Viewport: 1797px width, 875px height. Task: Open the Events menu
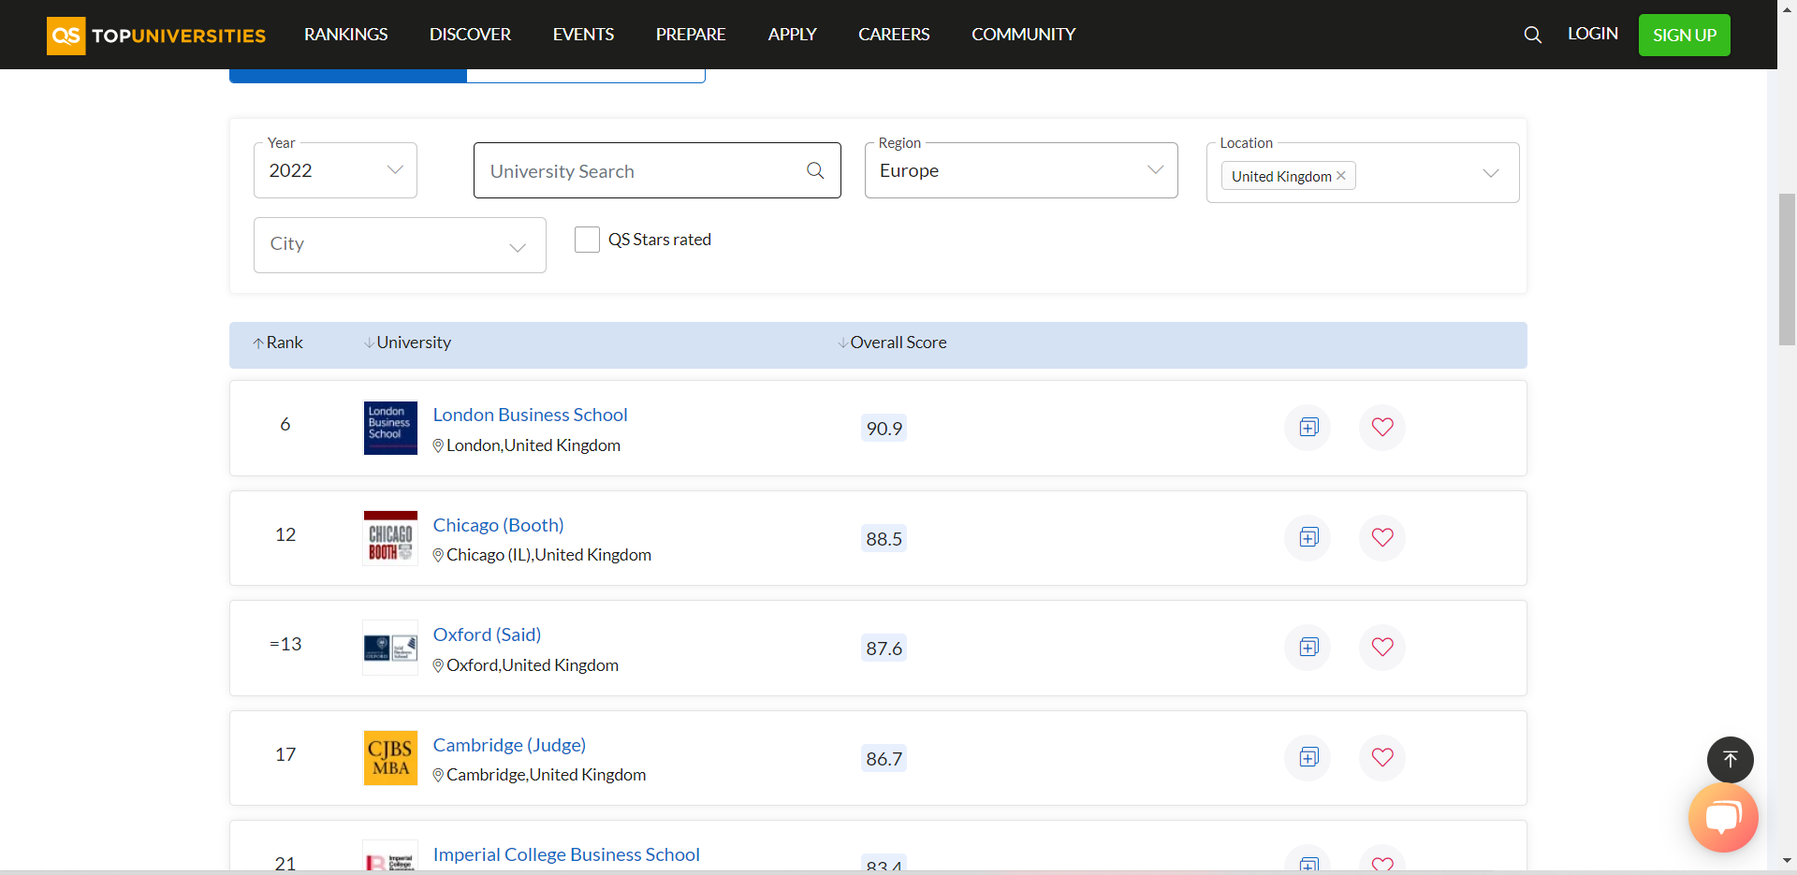click(583, 35)
